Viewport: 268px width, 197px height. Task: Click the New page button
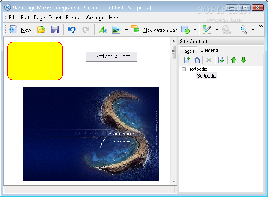click(21, 30)
